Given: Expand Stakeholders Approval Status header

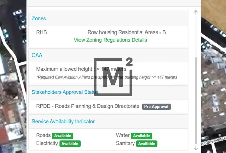Looking at the screenshot, I should pos(108,92).
